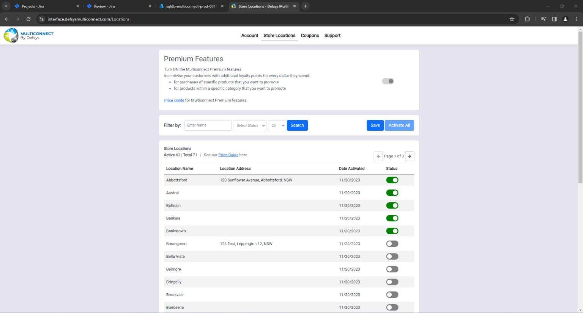Advance to next page of store locations
The image size is (583, 313).
409,156
